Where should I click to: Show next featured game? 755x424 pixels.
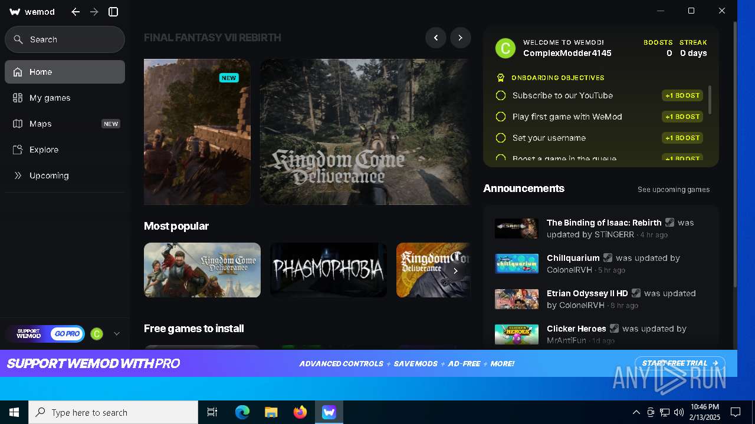461,38
